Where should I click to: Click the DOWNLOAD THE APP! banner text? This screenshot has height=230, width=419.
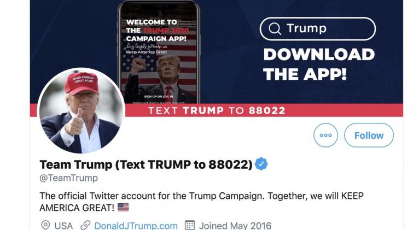tap(319, 64)
